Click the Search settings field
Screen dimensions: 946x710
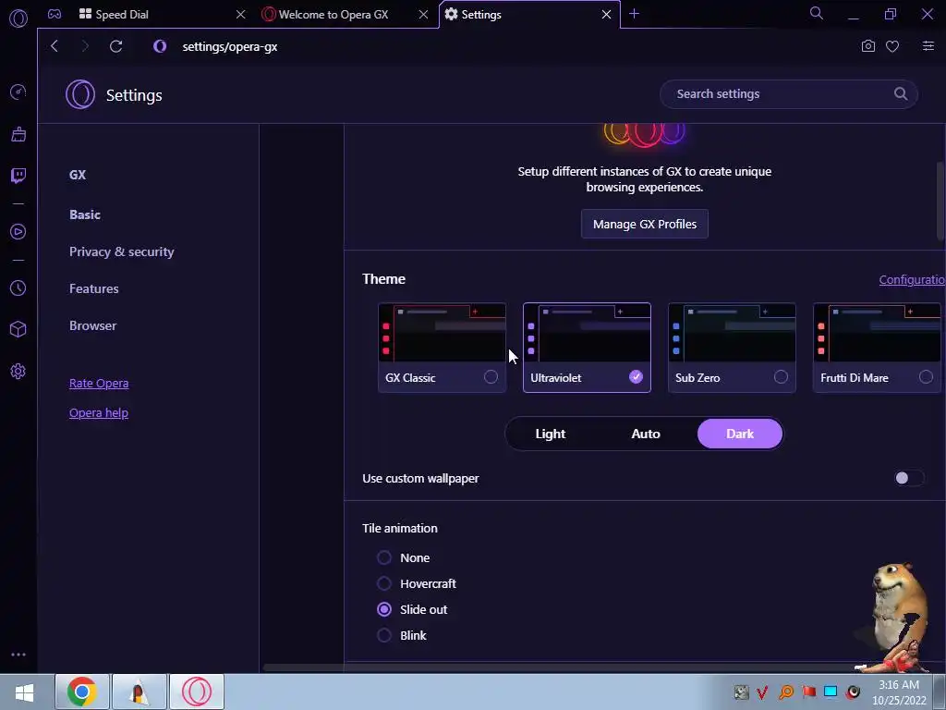(789, 93)
